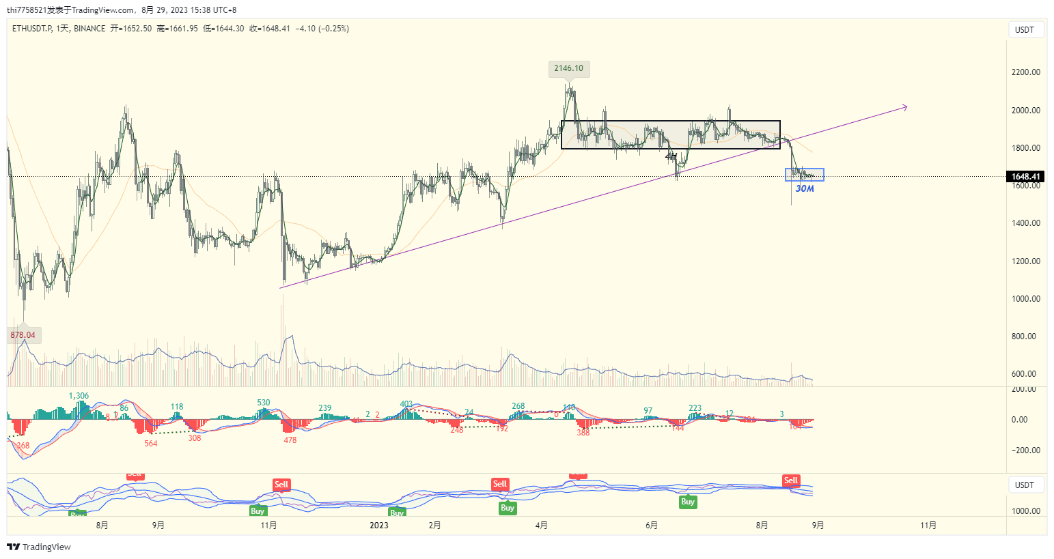The image size is (1054, 559).
Task: Click the 1800.00 price axis label
Action: [x=1026, y=148]
